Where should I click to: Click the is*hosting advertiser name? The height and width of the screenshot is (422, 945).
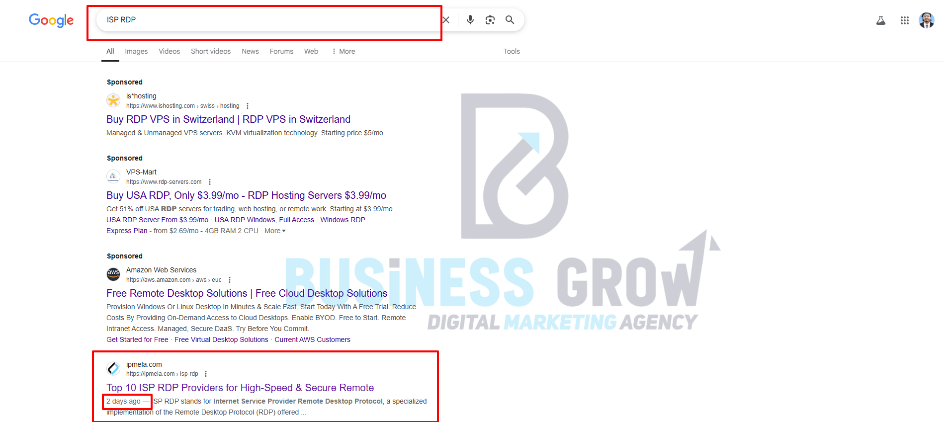coord(141,96)
